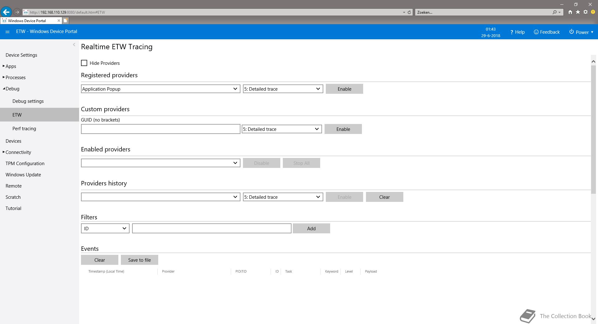This screenshot has height=324, width=598.
Task: Click the PID:TID column header
Action: (x=241, y=271)
